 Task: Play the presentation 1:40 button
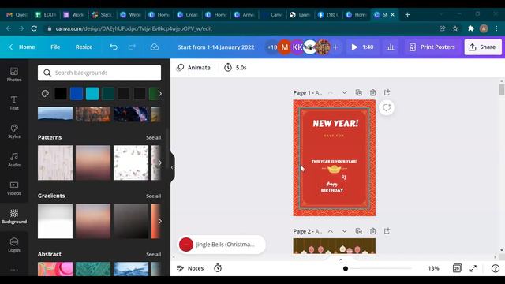point(362,47)
